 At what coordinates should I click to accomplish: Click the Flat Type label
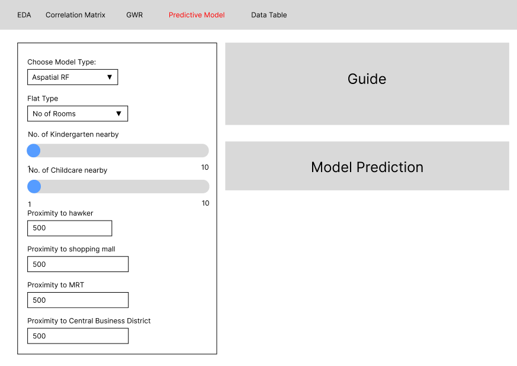[43, 99]
